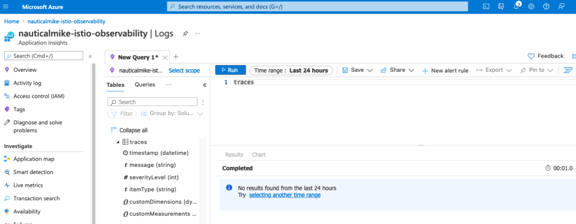Collapse the left navigation menu chevron
The height and width of the screenshot is (224, 576).
point(90,56)
